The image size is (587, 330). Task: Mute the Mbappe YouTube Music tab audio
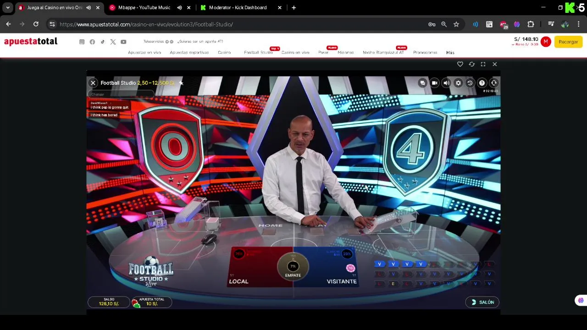pos(179,8)
